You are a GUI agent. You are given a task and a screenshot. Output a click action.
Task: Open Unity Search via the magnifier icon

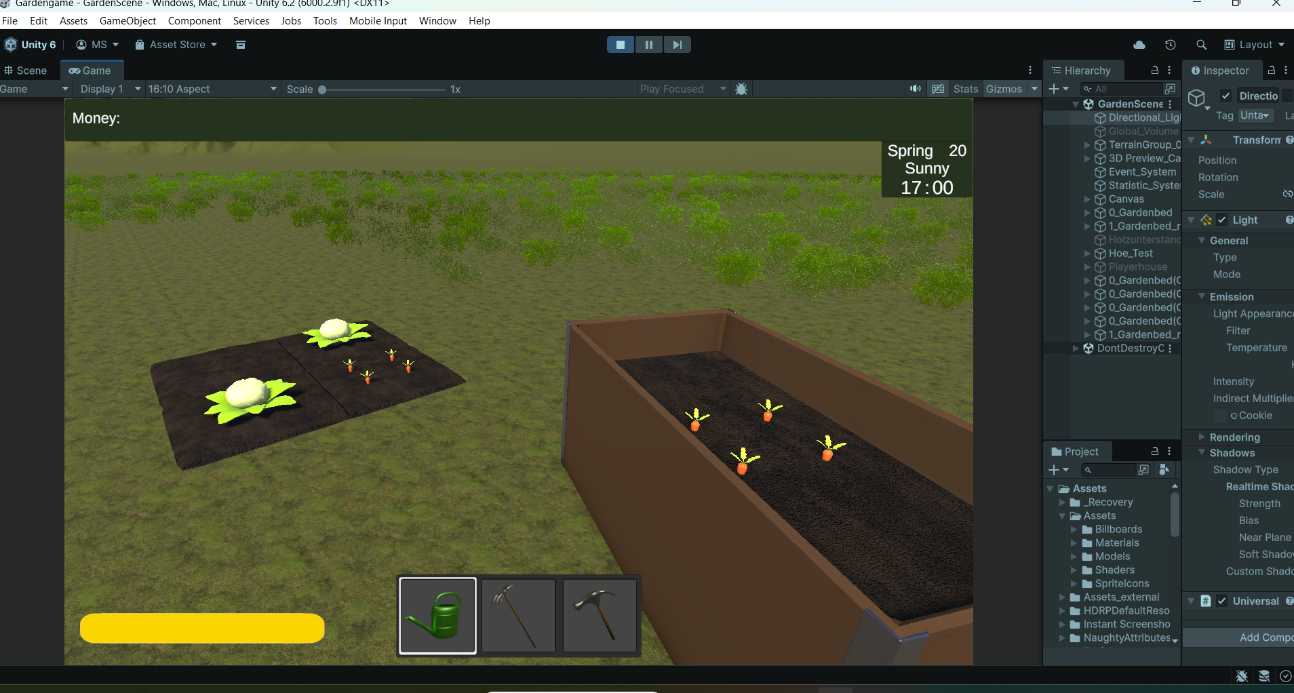(x=1202, y=44)
